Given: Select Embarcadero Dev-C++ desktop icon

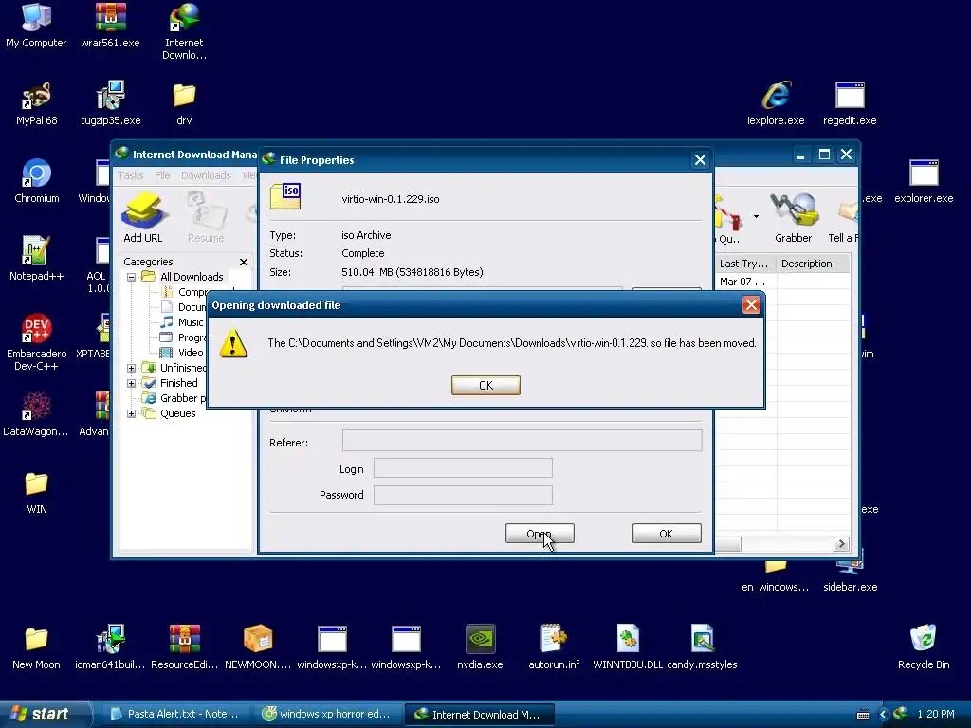Looking at the screenshot, I should point(37,342).
